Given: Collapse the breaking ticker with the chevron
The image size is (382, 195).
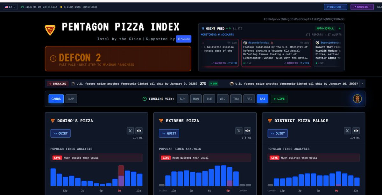Looking at the screenshot, I should point(362,84).
